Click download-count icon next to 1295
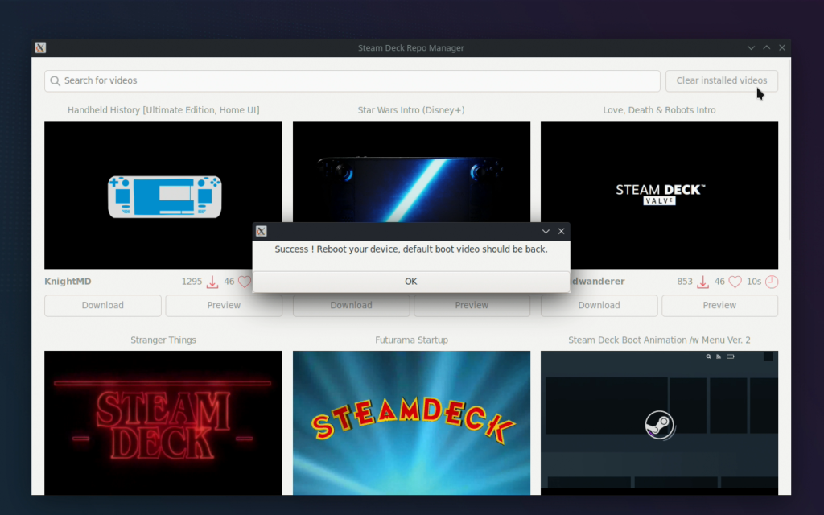The image size is (824, 515). coord(212,282)
